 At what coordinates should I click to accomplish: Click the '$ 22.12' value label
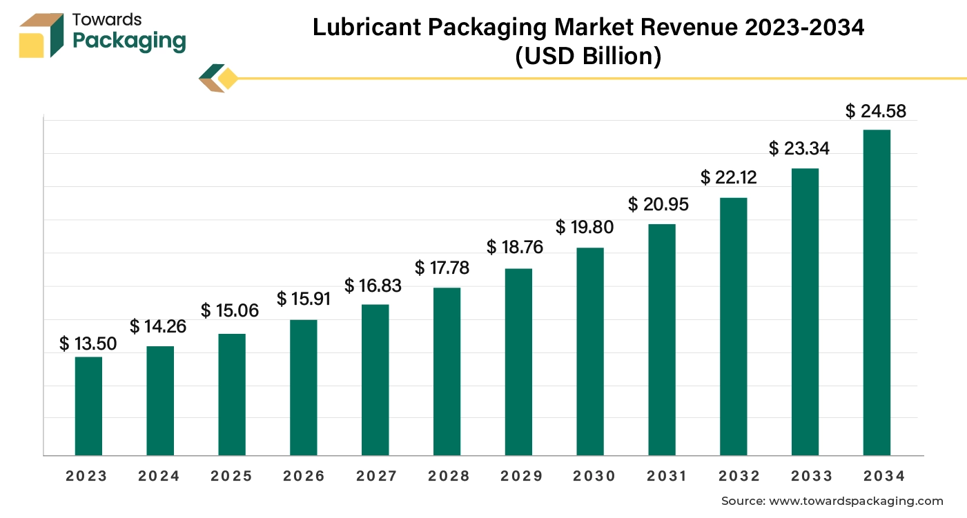(729, 177)
